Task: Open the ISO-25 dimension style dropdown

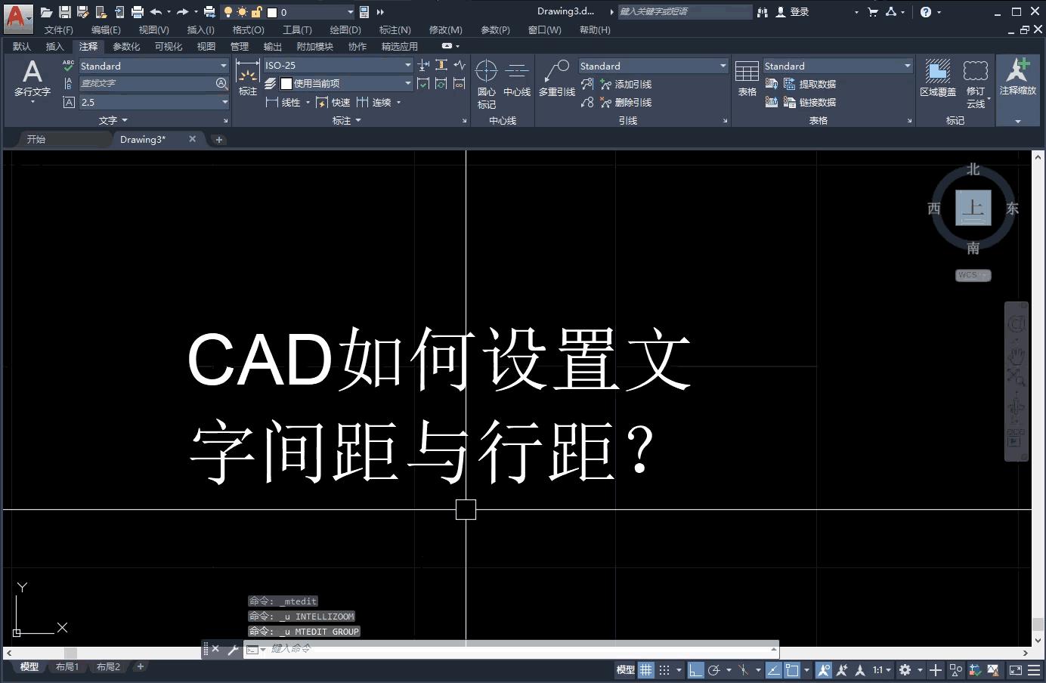Action: click(407, 65)
